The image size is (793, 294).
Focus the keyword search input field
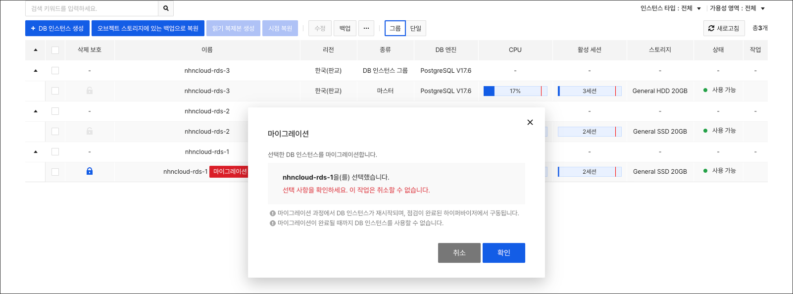[x=92, y=8]
